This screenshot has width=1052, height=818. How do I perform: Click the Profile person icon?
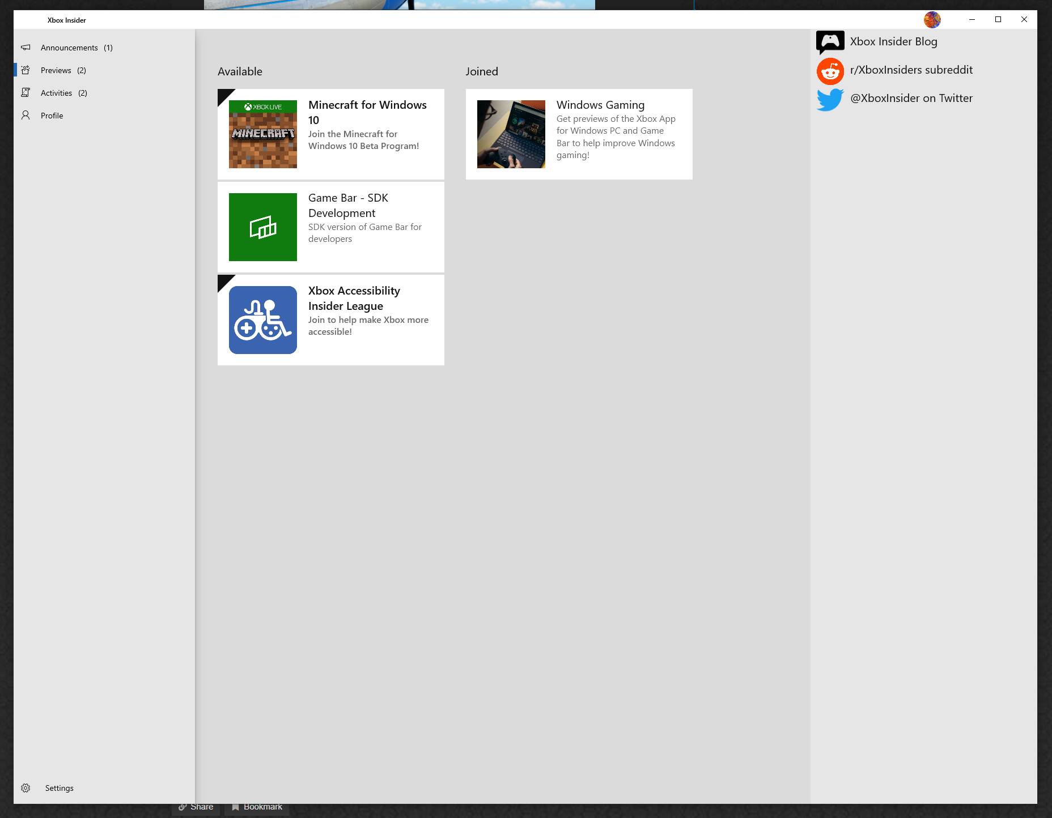[x=26, y=116]
